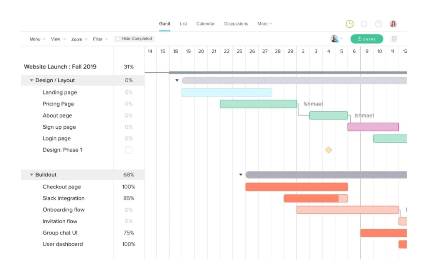
Task: Collapse the Buildout group
Action: click(32, 175)
